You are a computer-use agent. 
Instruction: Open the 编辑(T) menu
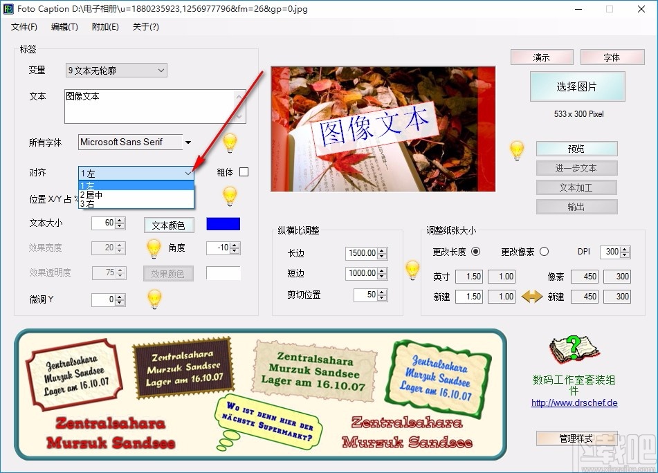[64, 27]
